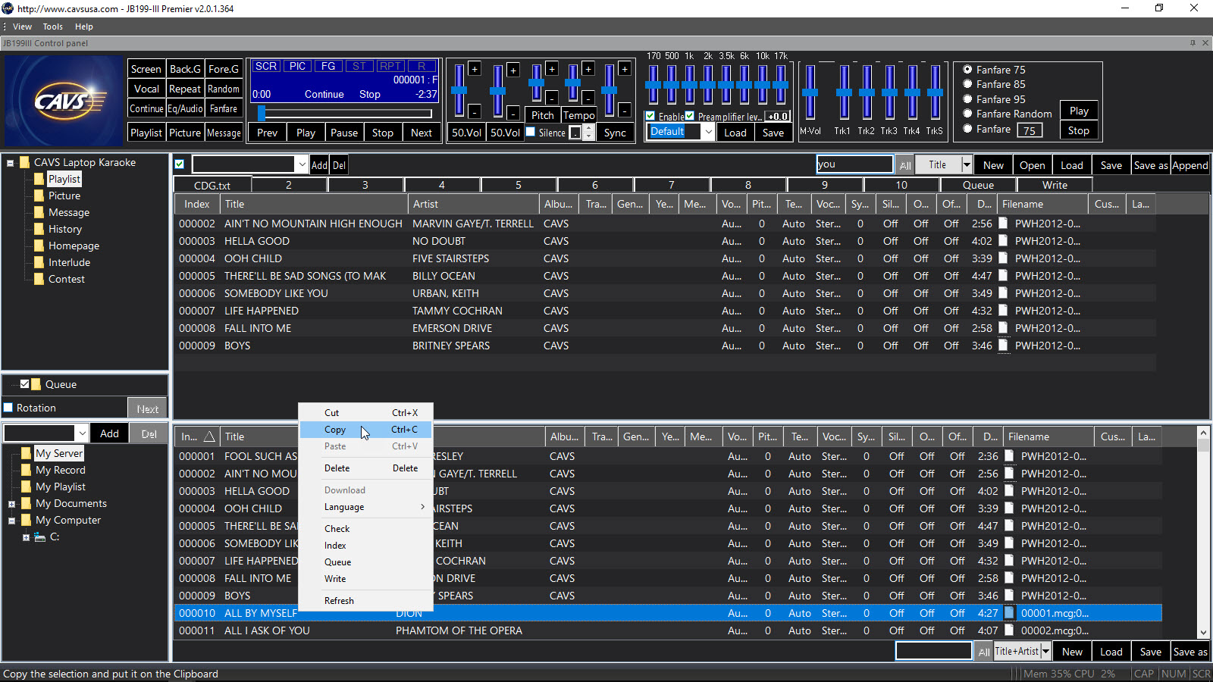This screenshot has height=682, width=1213.
Task: Toggle checkbox left of playlist name field
Action: coord(180,164)
